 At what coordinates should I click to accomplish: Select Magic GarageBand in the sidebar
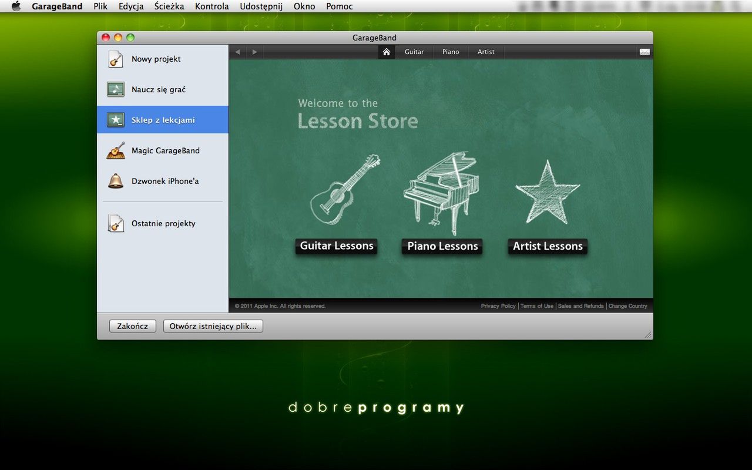pos(163,150)
